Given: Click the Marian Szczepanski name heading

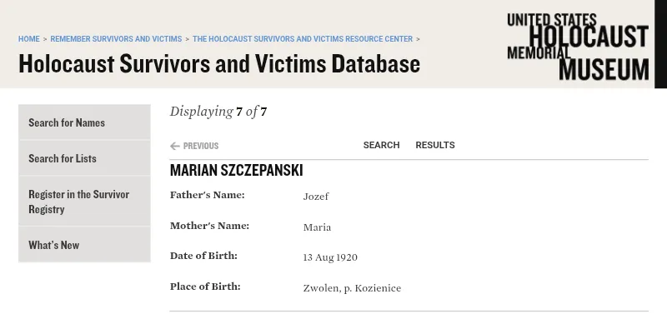Looking at the screenshot, I should tap(236, 171).
